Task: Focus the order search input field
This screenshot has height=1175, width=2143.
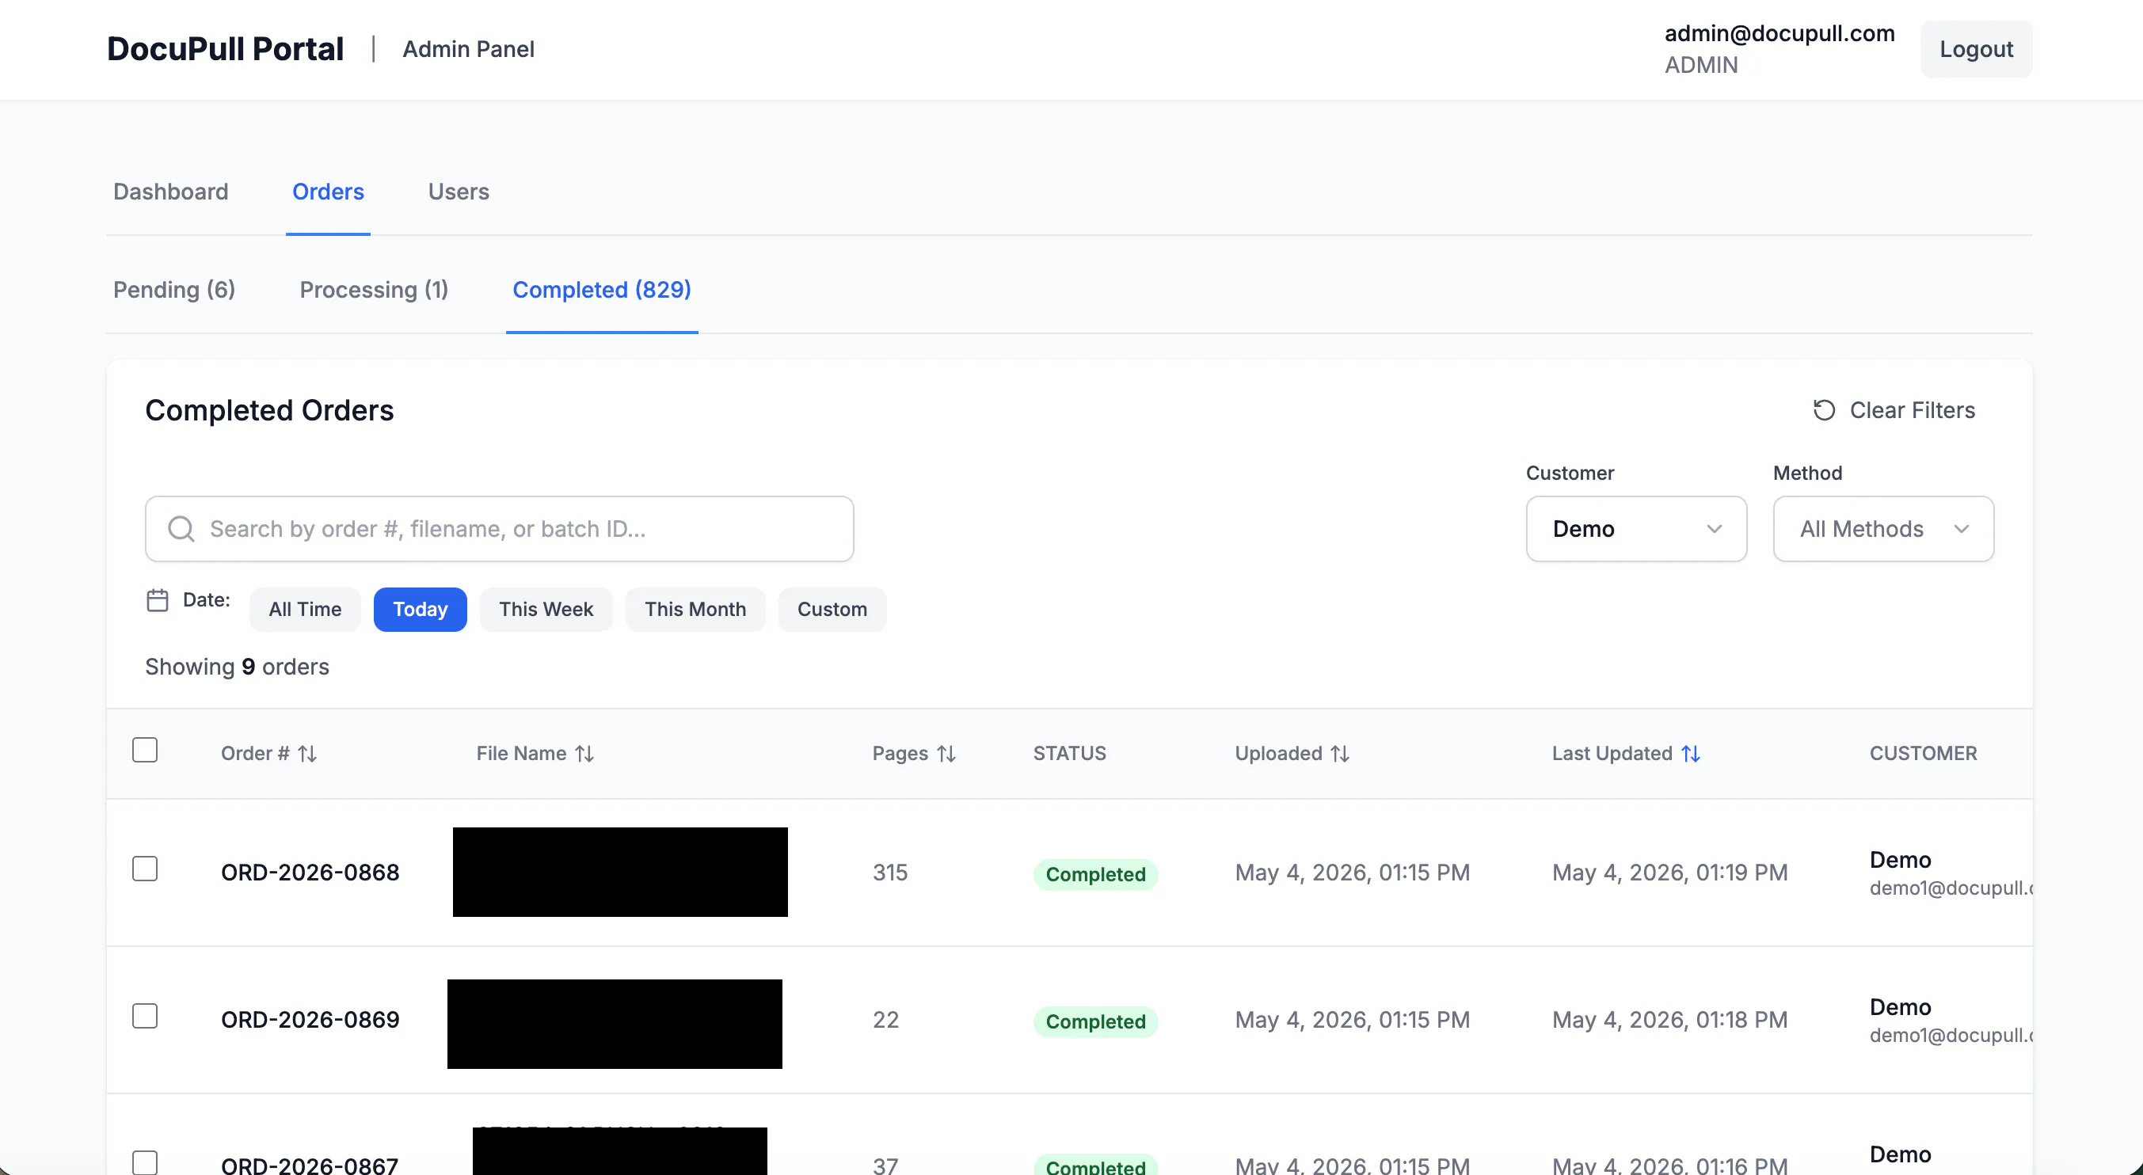Action: [x=499, y=529]
